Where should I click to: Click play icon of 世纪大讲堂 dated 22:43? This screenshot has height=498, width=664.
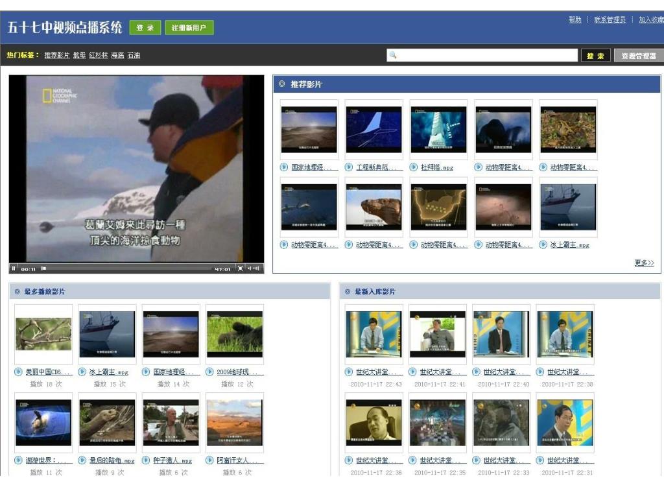click(348, 372)
